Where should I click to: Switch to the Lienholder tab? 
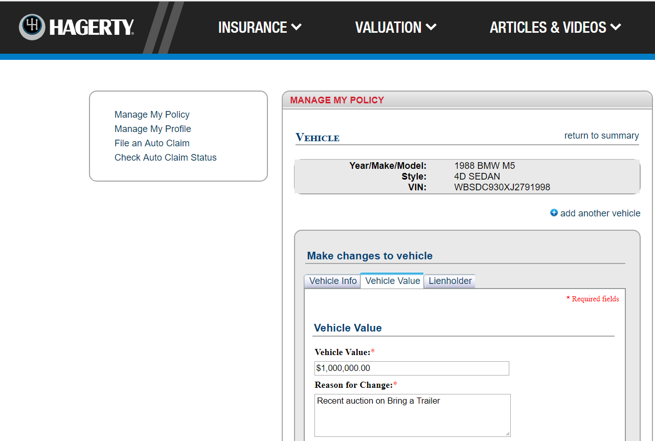(450, 281)
